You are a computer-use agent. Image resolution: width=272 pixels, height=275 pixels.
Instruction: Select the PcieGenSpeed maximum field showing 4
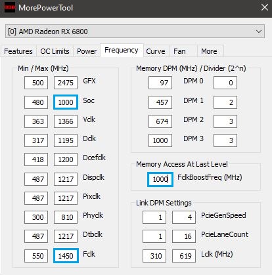pos(184,217)
